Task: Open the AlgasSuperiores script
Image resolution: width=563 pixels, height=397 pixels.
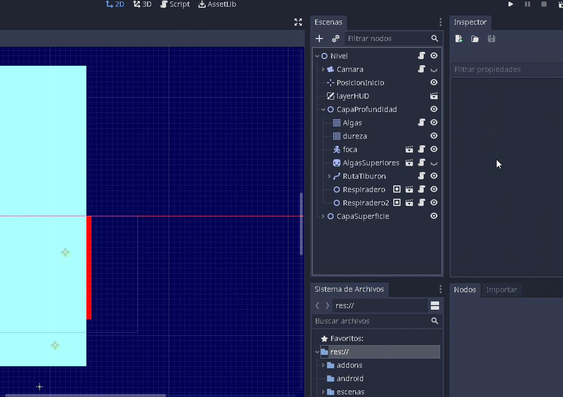Action: tap(422, 162)
